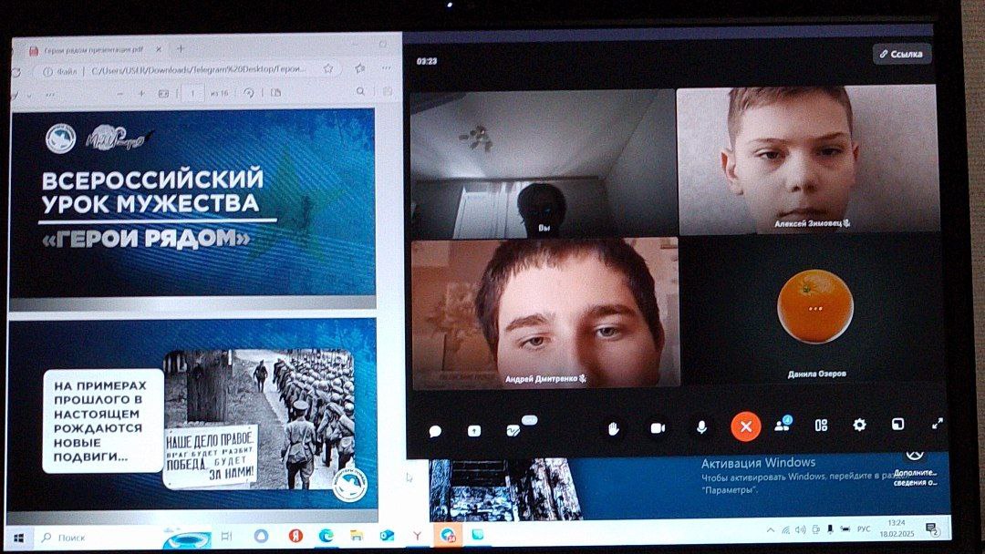
Task: Change the video grid layout
Action: (x=821, y=426)
